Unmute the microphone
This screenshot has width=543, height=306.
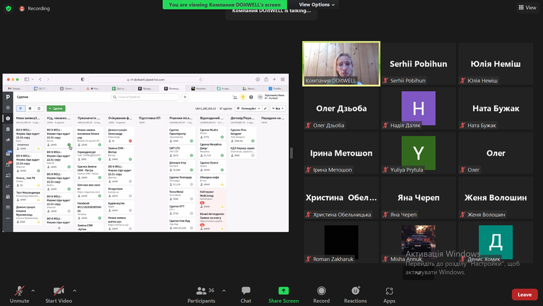coord(19,294)
